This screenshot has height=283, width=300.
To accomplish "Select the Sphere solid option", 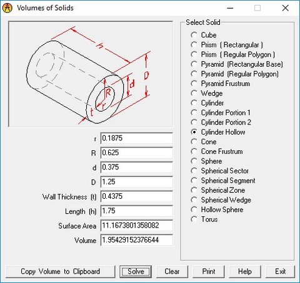I will tap(206, 161).
